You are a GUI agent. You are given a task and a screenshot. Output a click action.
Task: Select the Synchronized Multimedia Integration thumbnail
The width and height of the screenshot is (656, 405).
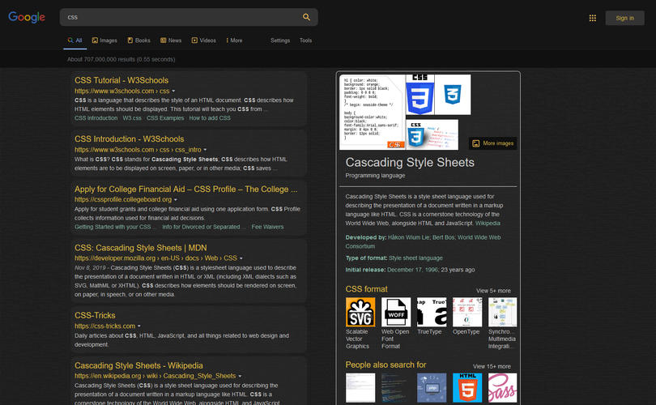(502, 312)
